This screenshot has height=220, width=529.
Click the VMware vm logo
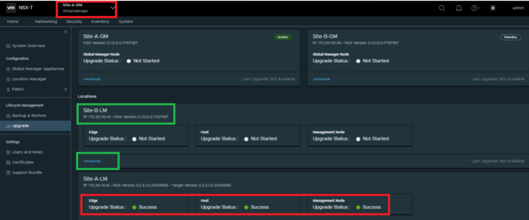[11, 8]
